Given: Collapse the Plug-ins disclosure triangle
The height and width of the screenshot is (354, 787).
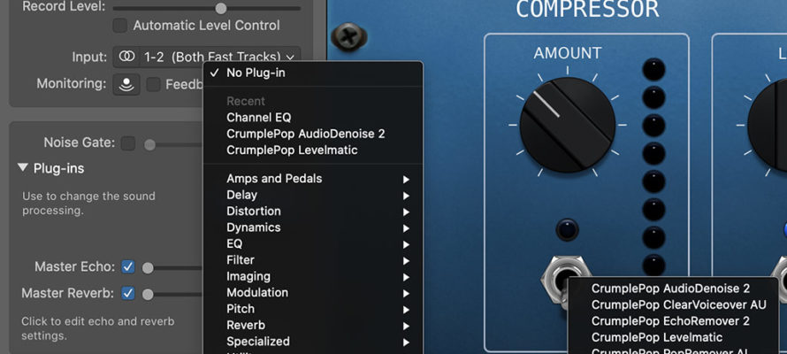Looking at the screenshot, I should click(23, 167).
